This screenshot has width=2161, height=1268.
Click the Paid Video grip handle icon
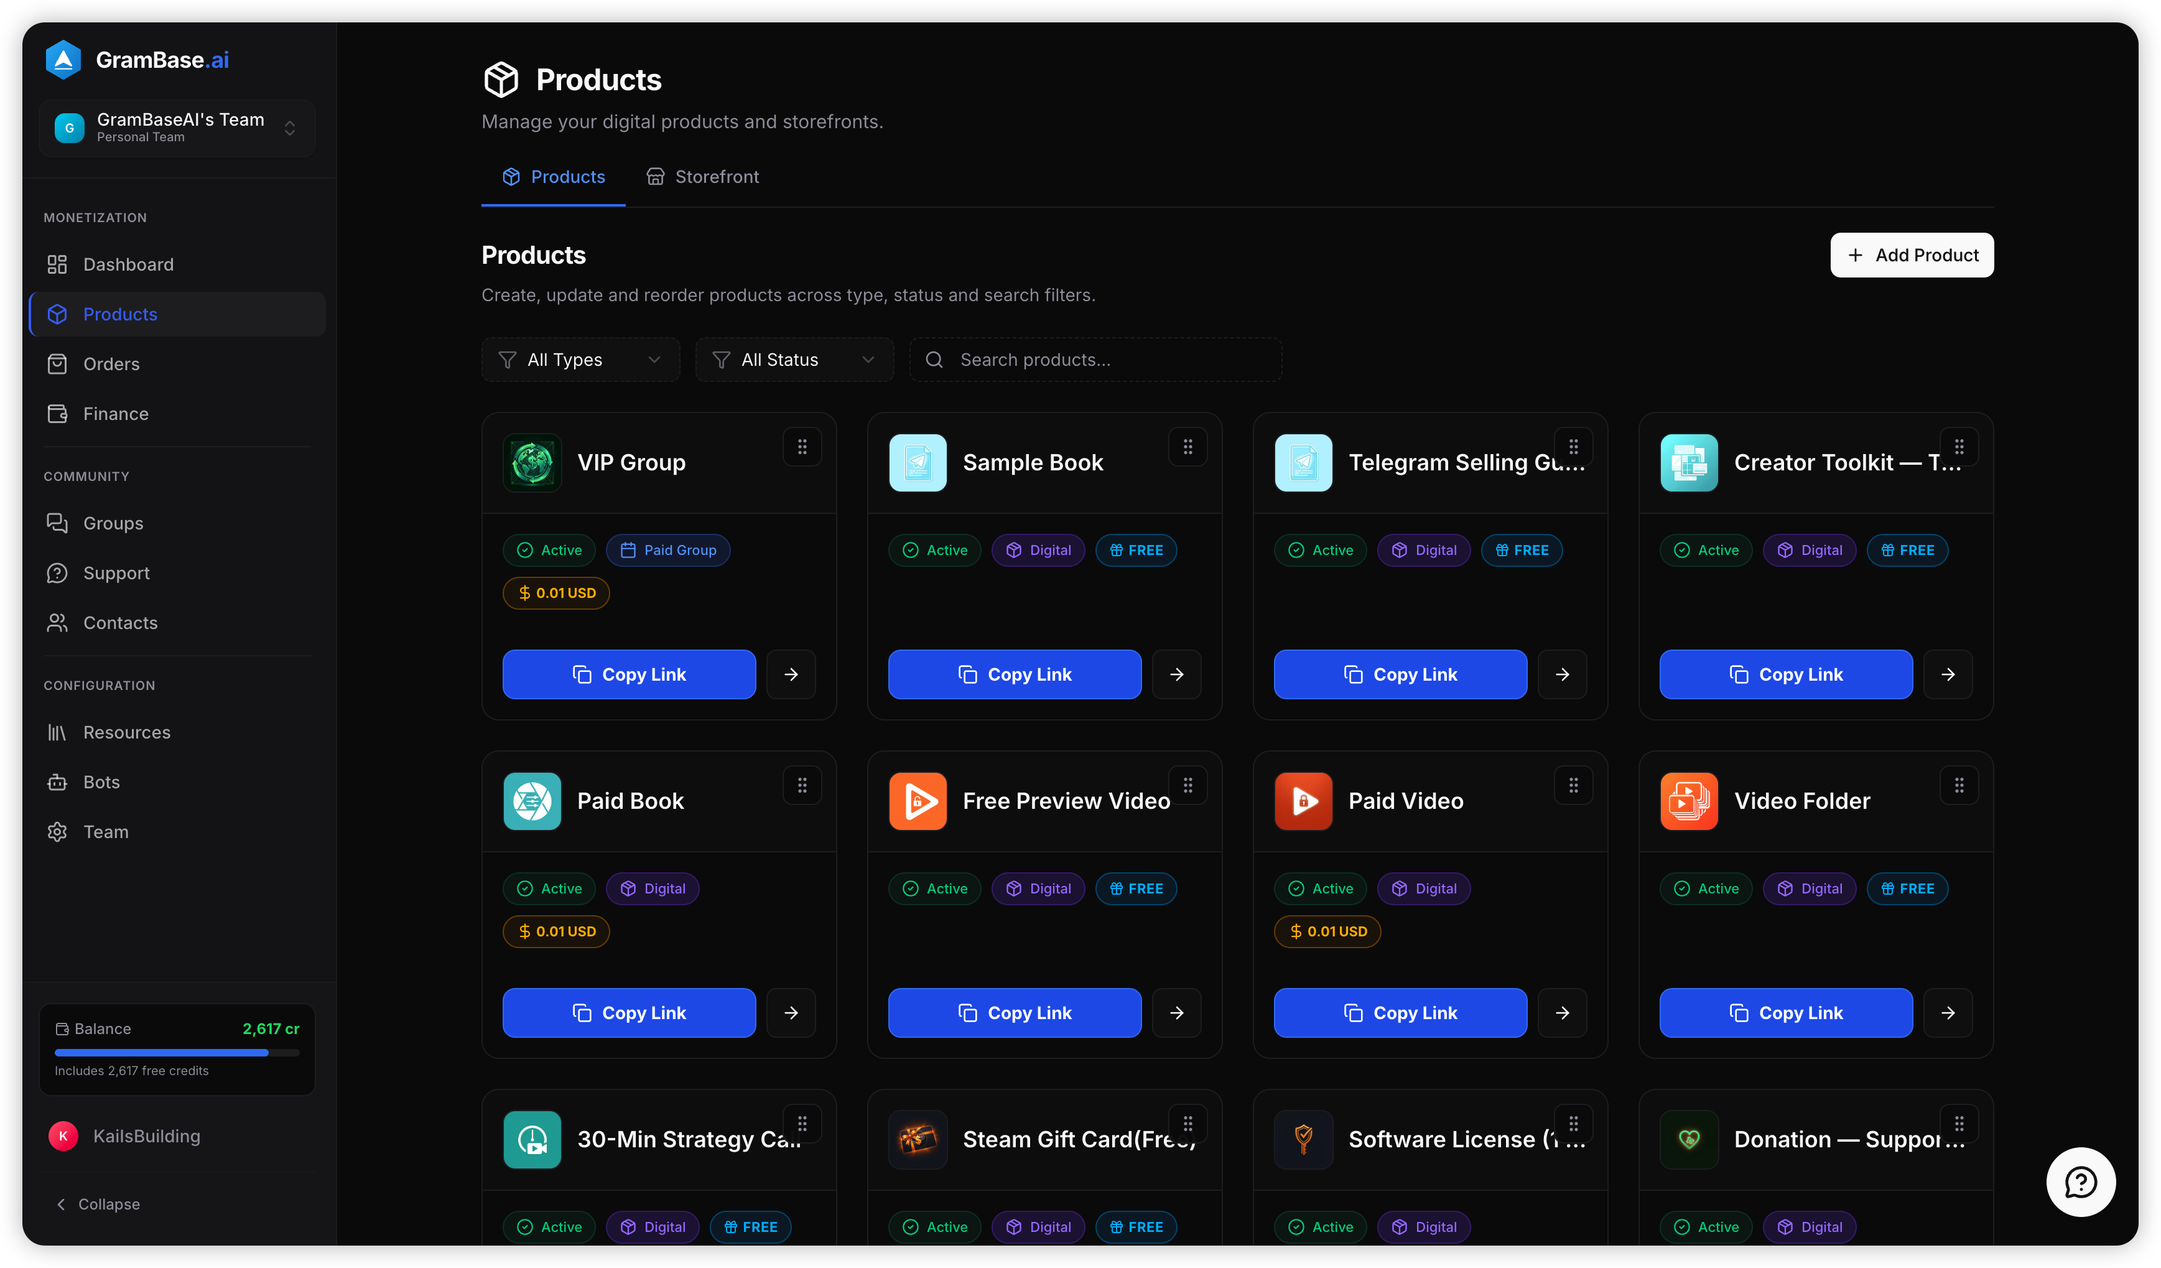tap(1574, 785)
